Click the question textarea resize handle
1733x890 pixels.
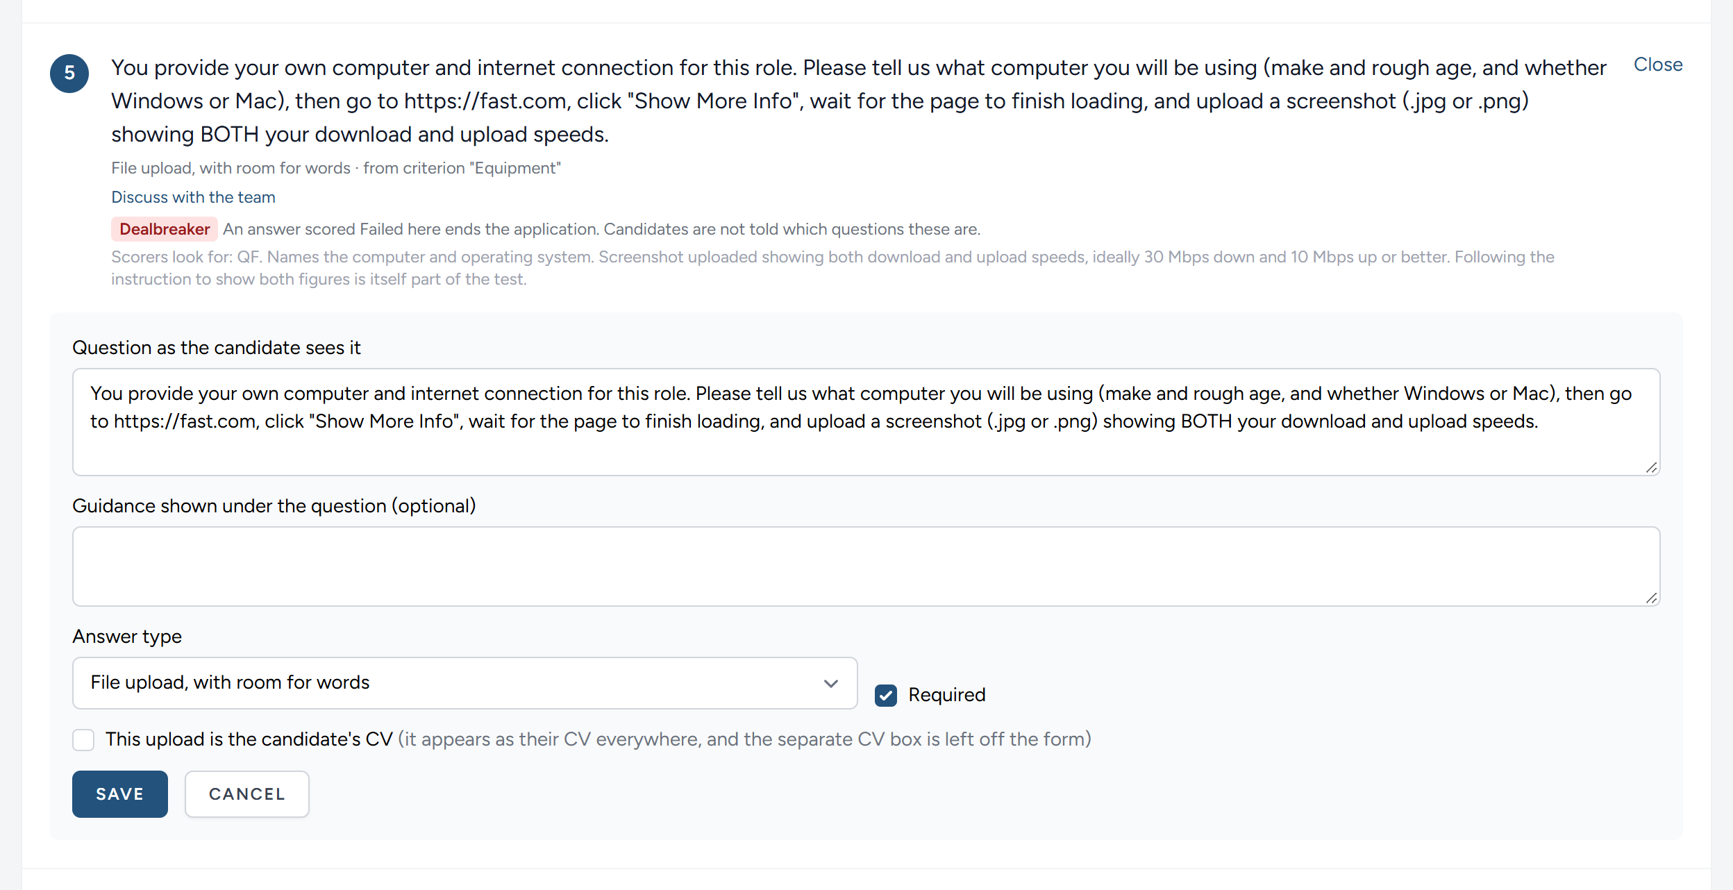tap(1651, 467)
